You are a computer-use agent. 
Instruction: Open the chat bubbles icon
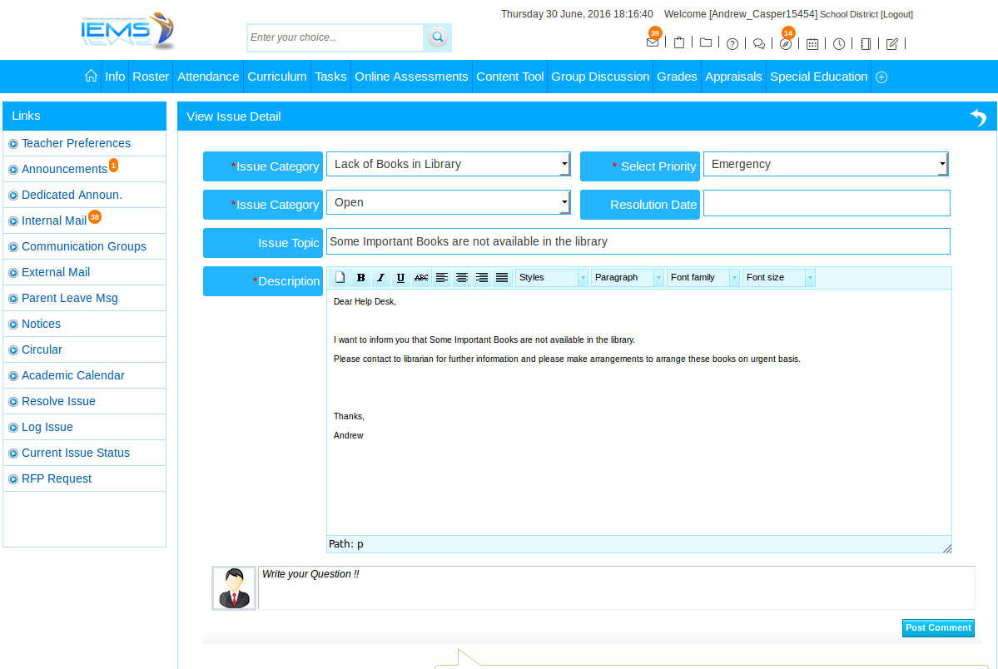(759, 44)
